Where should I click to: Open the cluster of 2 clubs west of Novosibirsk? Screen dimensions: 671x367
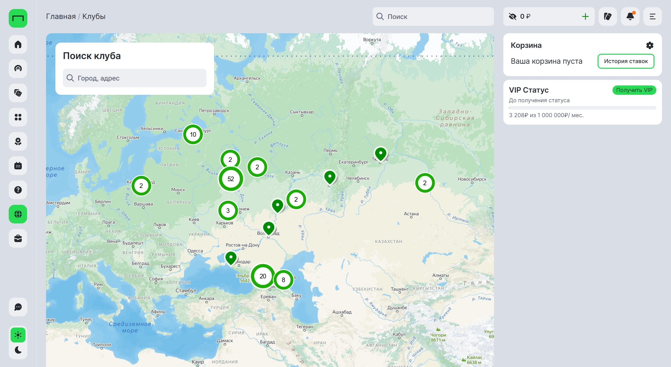pyautogui.click(x=425, y=183)
